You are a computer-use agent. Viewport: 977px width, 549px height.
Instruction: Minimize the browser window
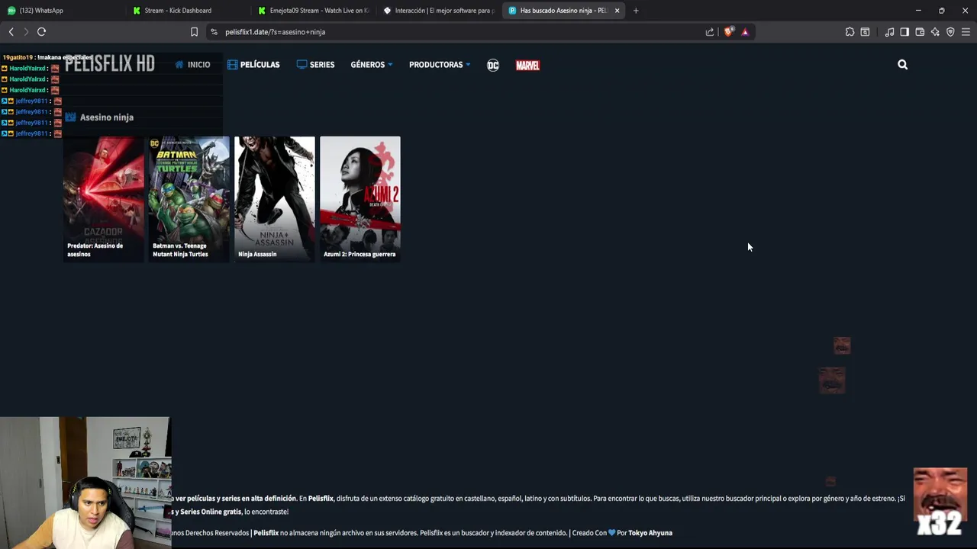(918, 11)
